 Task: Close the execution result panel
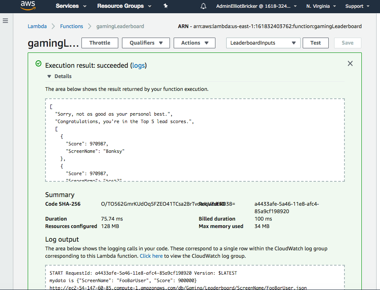pyautogui.click(x=350, y=64)
